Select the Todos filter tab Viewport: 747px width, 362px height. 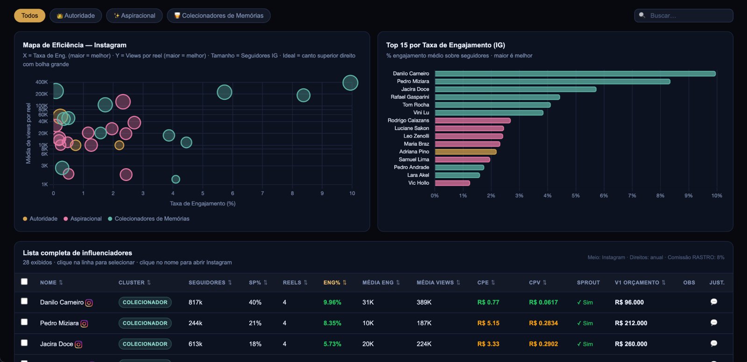pos(29,15)
